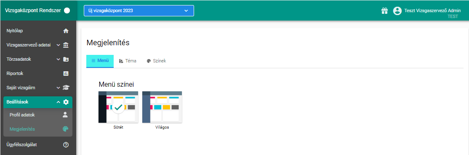
Task: Switch to the Téma tab
Action: tap(128, 61)
